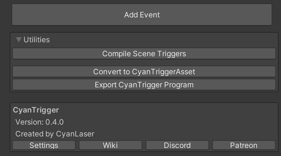Viewport: 281px width, 156px height.
Task: Join the community through Discord
Action: 177,145
